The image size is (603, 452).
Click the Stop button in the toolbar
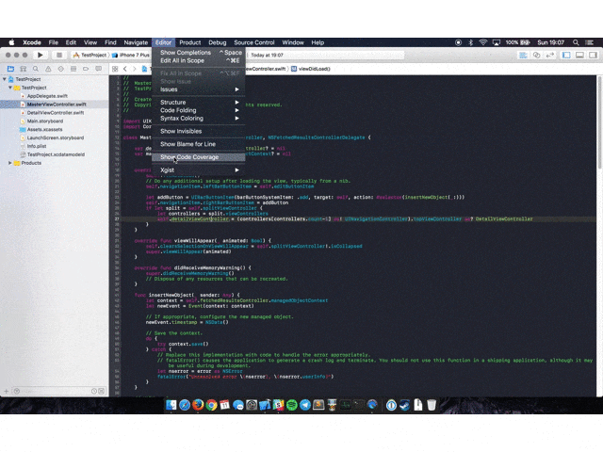(59, 55)
